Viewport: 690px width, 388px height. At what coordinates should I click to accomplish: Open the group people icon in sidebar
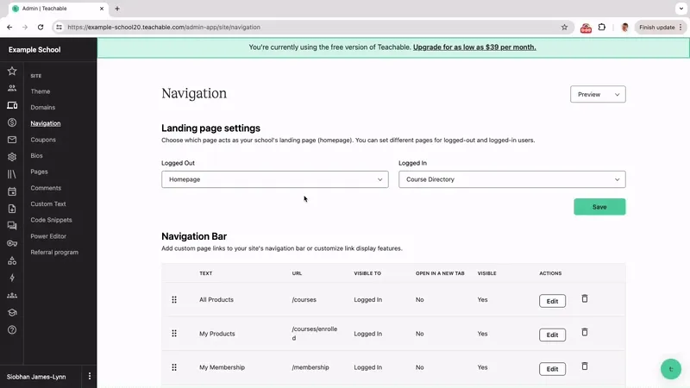point(12,295)
